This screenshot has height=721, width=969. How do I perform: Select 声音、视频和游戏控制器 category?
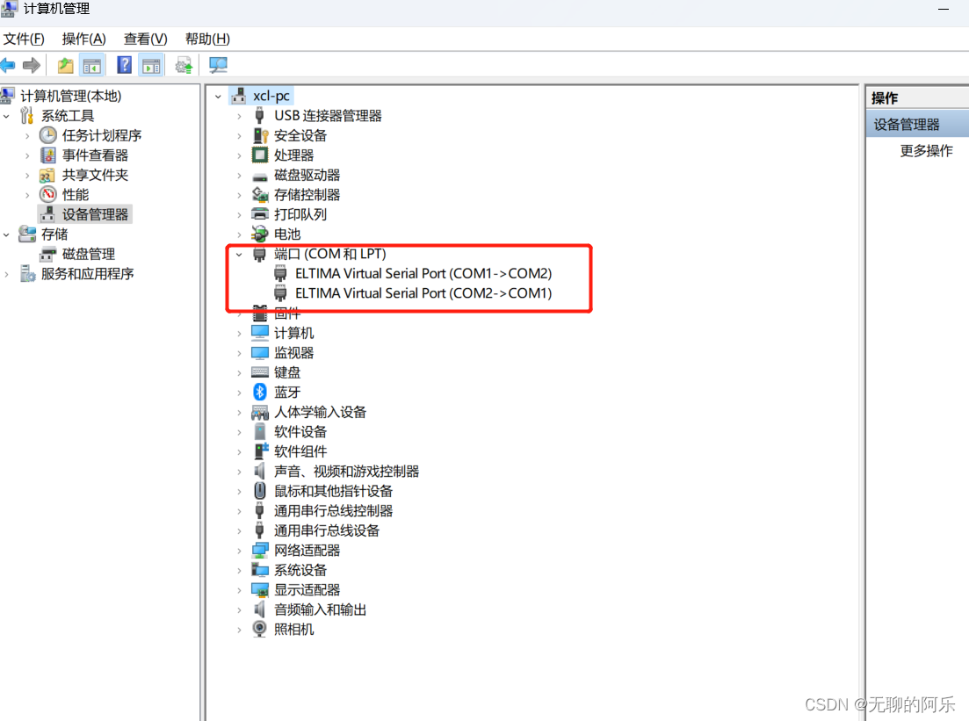(346, 472)
